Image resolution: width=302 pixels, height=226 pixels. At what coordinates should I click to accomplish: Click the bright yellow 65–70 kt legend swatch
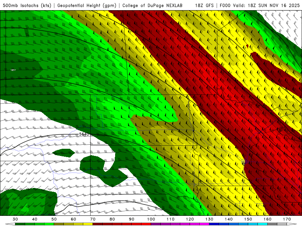click(x=88, y=224)
